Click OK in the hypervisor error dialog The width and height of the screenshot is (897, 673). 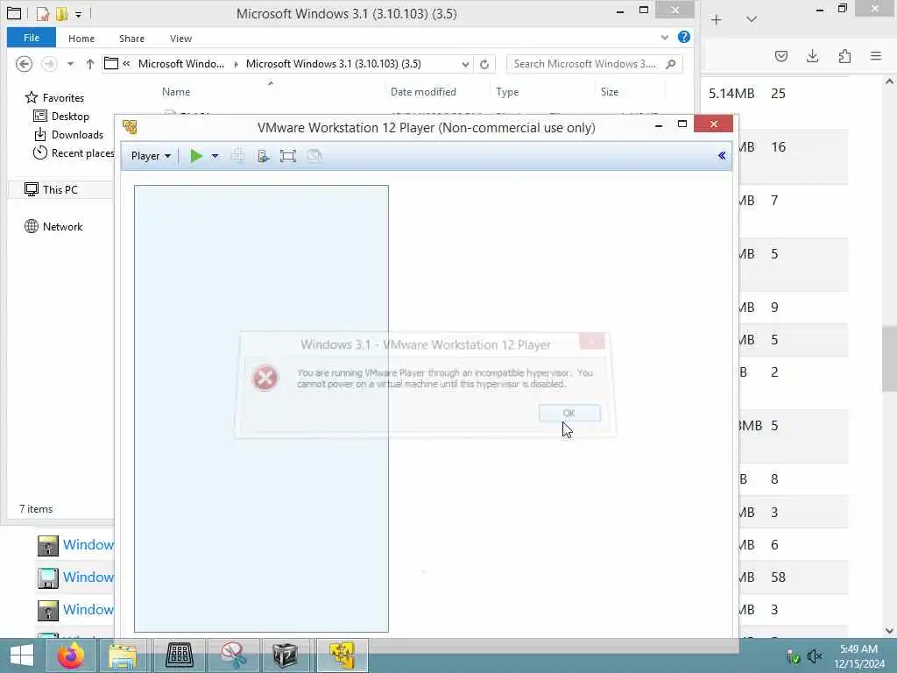[x=569, y=413]
